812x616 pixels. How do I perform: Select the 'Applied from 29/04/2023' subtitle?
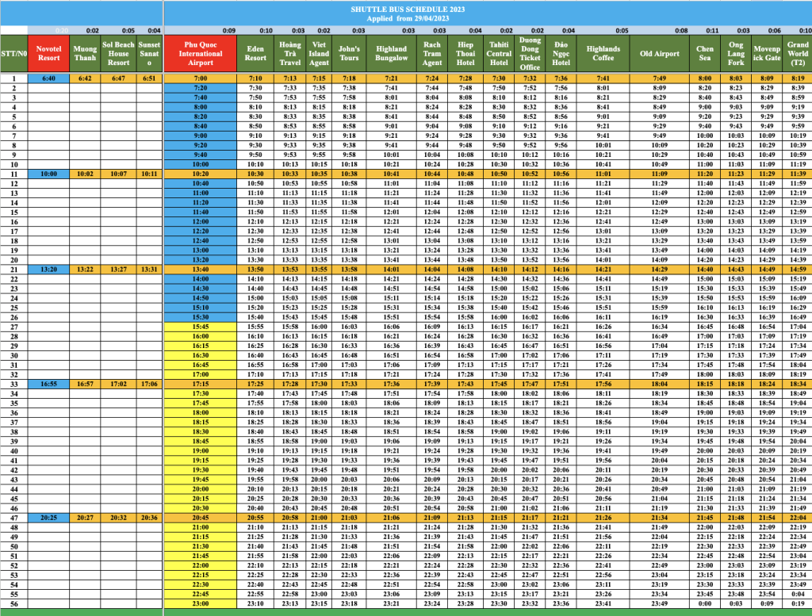click(408, 19)
